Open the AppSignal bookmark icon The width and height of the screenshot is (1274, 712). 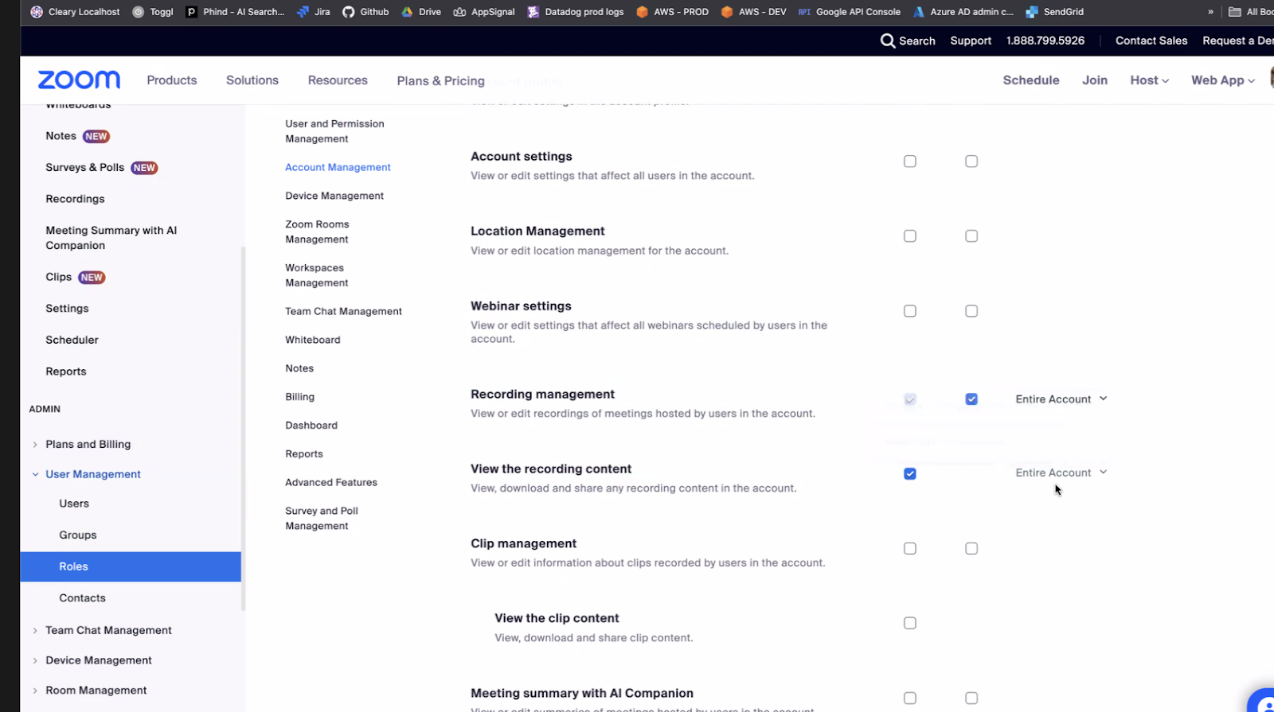[x=459, y=12]
